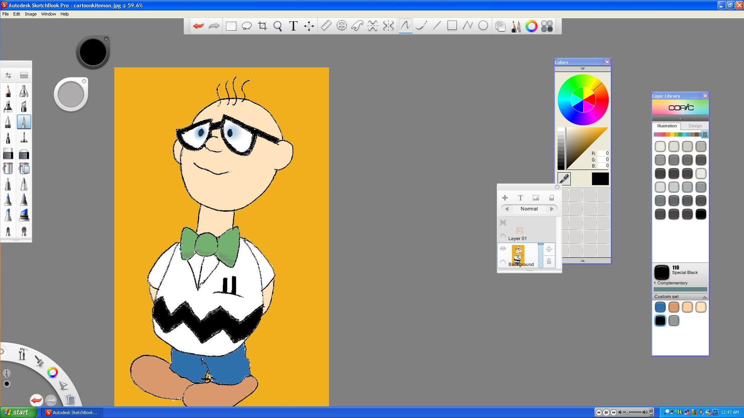Select the Oval shape draw tool

(x=483, y=26)
